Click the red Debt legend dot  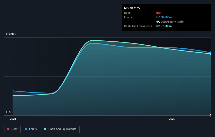click(x=8, y=129)
